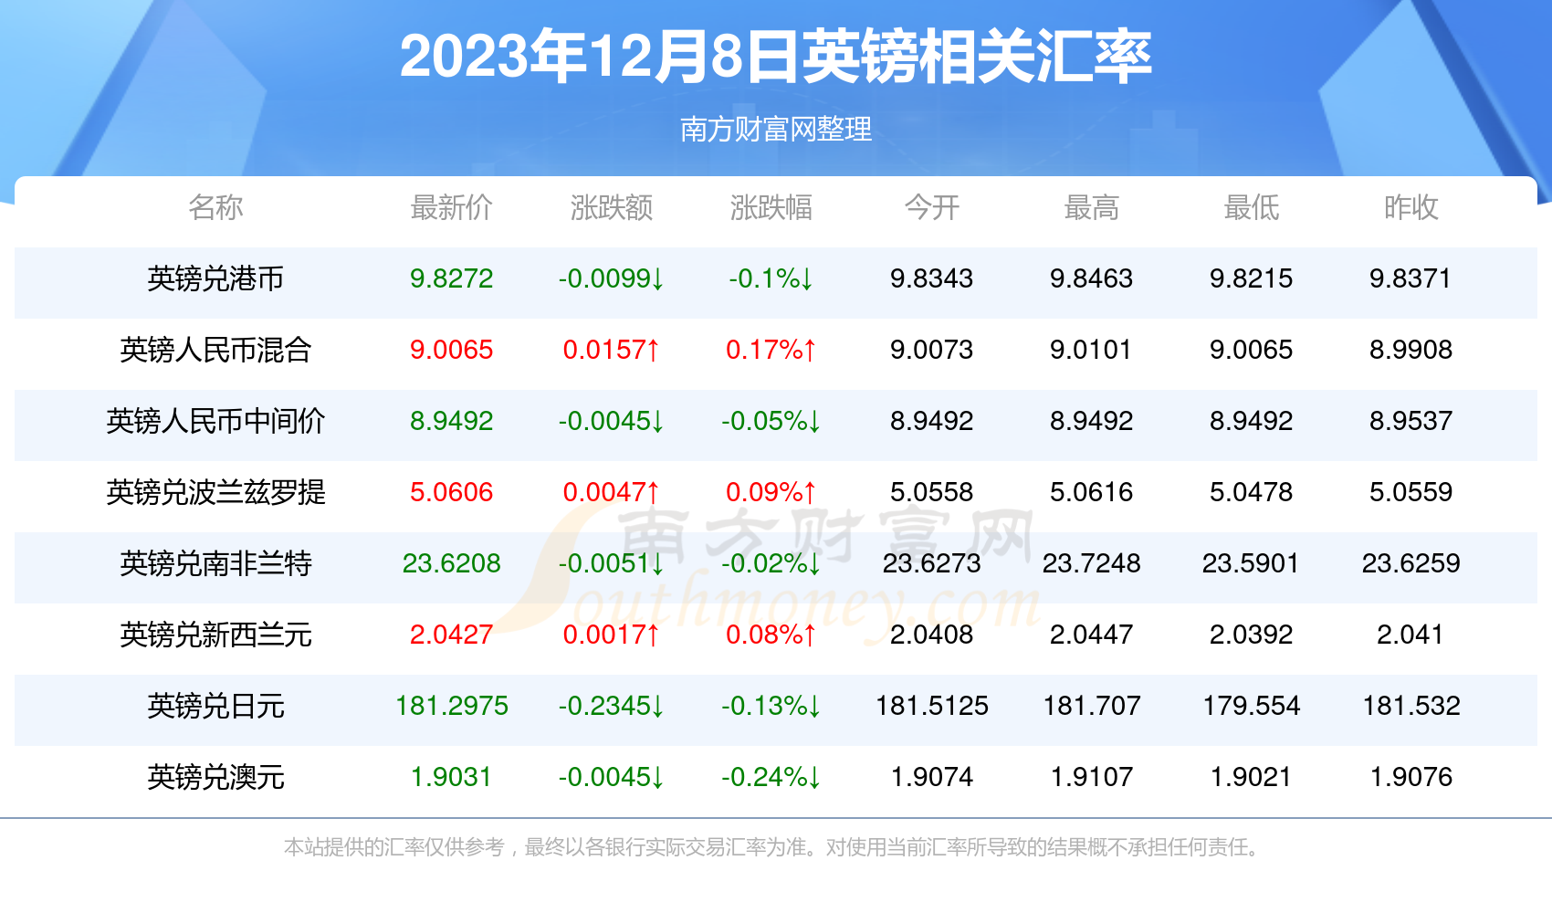Viewport: 1552px width, 913px height.
Task: Click previous close 2.041
Action: coord(1410,635)
